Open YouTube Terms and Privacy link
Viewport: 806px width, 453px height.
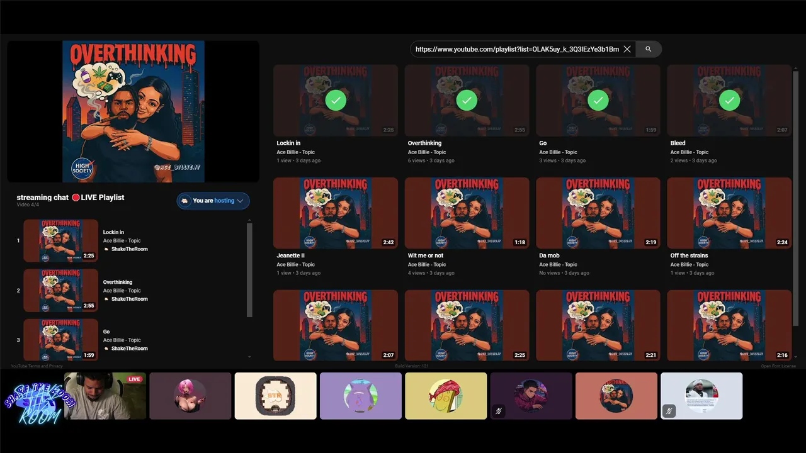point(37,366)
